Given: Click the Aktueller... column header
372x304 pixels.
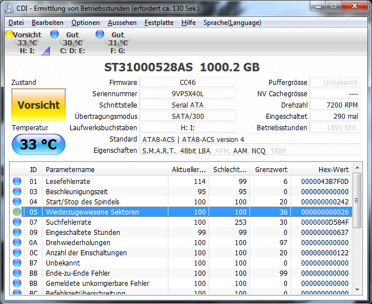Looking at the screenshot, I should (188, 169).
